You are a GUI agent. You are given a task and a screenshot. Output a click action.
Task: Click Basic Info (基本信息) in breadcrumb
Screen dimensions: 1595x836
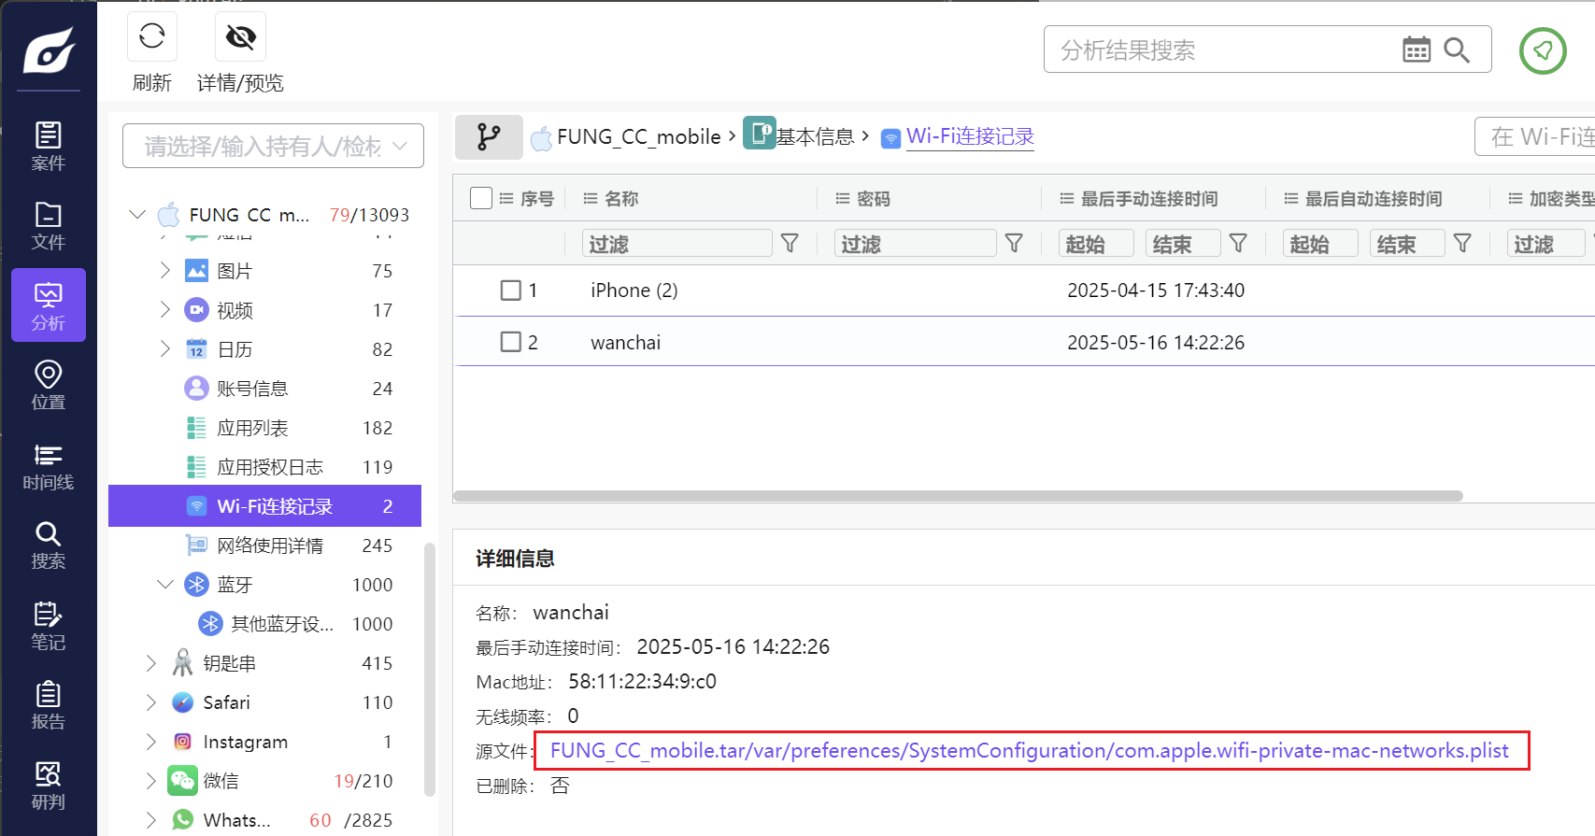pyautogui.click(x=815, y=137)
